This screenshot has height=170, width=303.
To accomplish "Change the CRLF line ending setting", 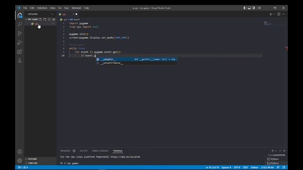I will (x=245, y=168).
